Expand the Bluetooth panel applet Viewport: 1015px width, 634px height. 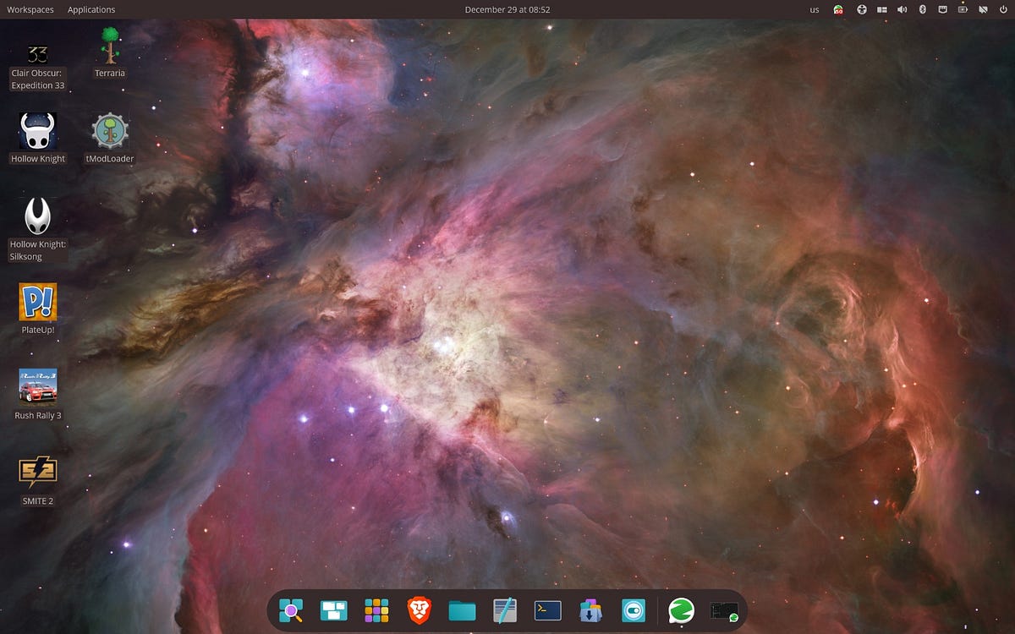tap(923, 9)
